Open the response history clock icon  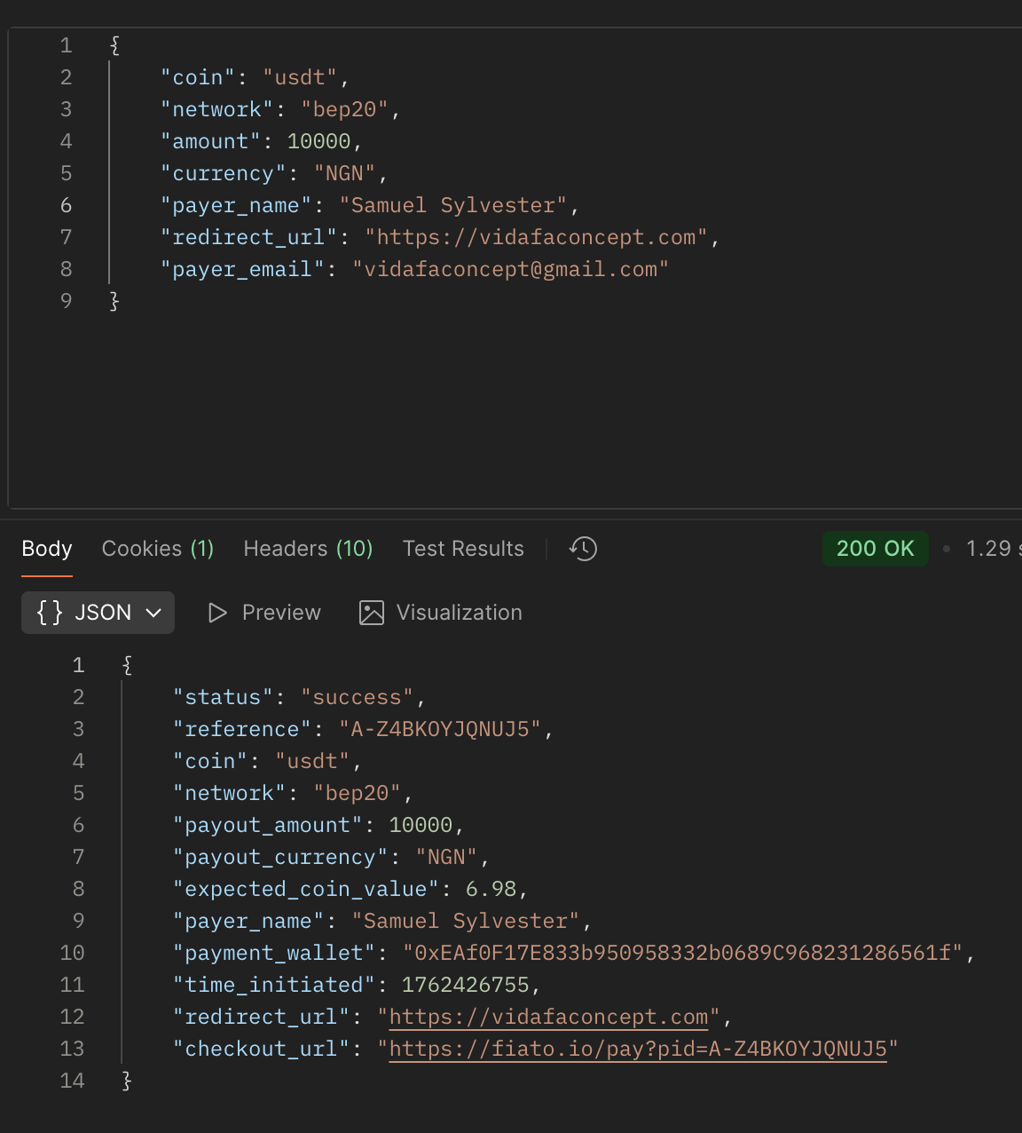[583, 549]
